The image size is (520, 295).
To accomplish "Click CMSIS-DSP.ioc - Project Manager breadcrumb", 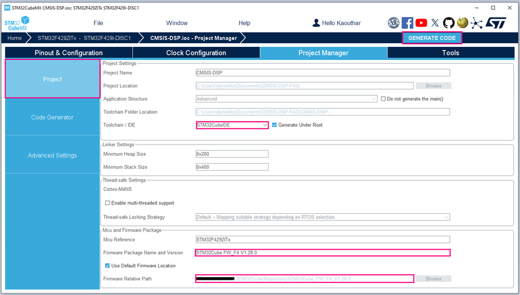I will (193, 38).
